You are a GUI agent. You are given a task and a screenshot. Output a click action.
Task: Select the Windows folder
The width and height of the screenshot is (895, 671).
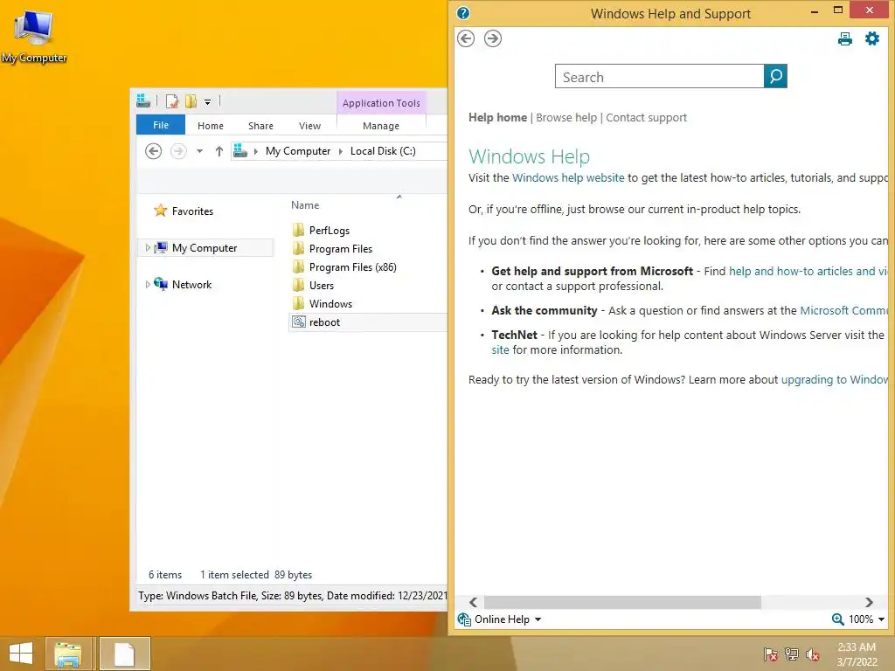pyautogui.click(x=330, y=303)
